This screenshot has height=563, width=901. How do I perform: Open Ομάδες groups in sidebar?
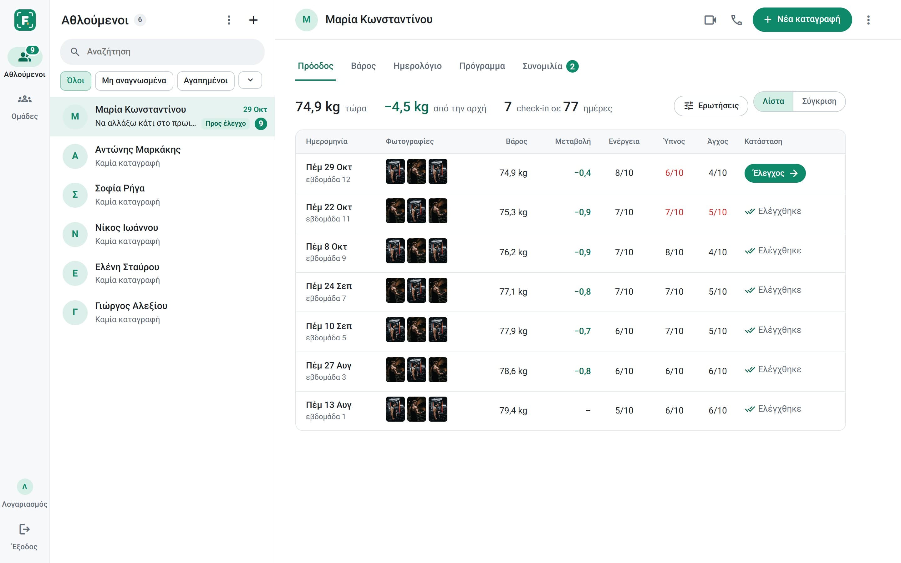tap(25, 107)
